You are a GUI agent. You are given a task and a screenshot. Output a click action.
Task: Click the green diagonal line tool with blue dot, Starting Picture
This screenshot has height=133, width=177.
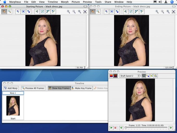point(53,11)
